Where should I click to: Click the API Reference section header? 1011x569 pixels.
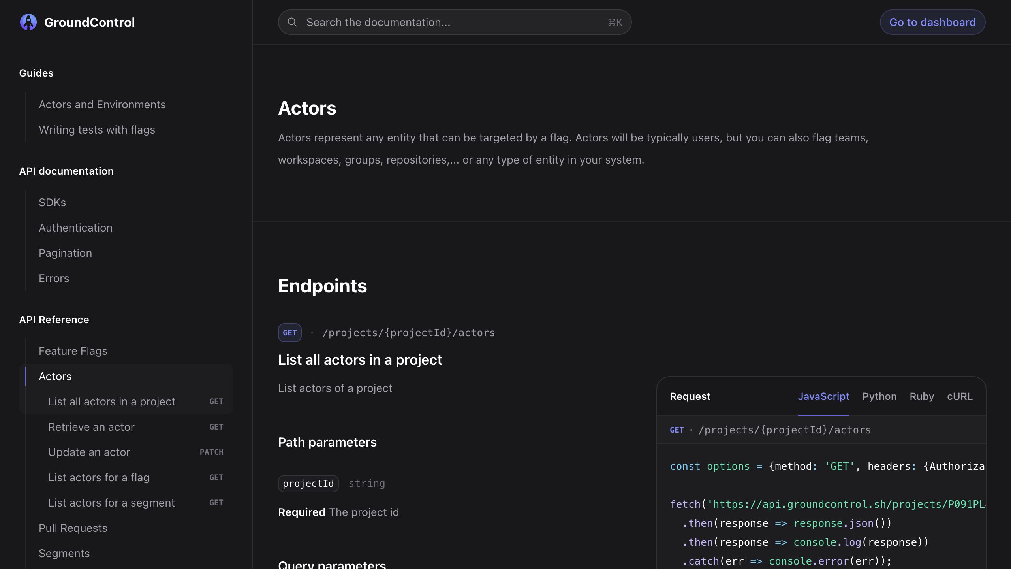tap(54, 320)
